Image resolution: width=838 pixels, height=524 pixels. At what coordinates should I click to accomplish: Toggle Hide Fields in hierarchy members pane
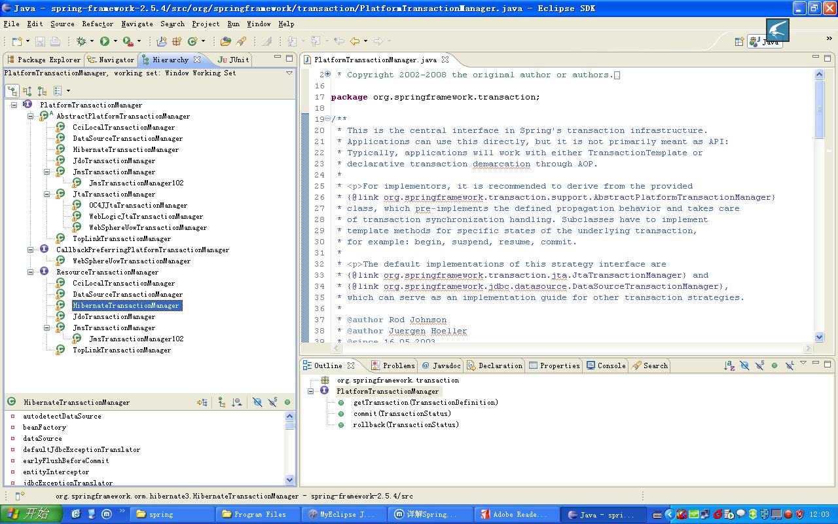pos(257,402)
